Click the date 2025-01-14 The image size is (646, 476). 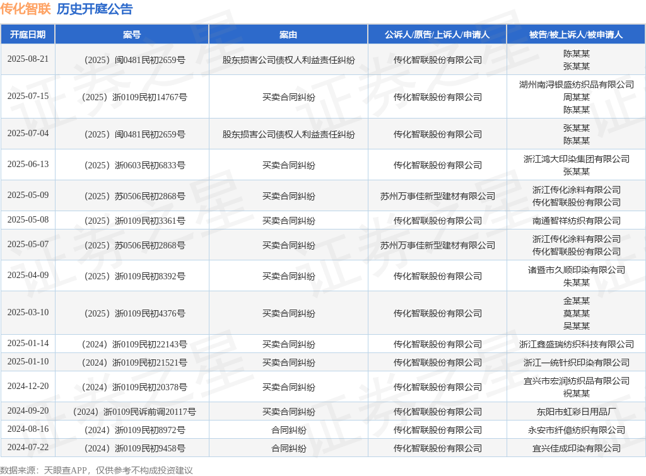coord(28,344)
